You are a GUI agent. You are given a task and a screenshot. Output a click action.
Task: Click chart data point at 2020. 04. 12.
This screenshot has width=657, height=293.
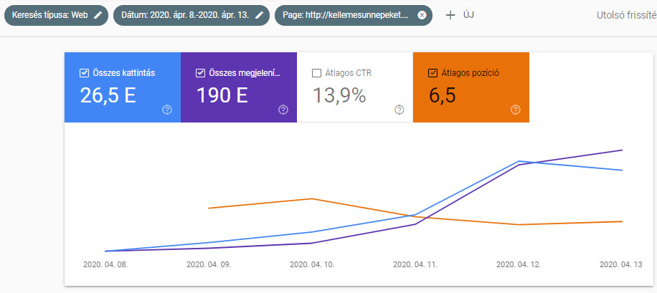click(519, 162)
